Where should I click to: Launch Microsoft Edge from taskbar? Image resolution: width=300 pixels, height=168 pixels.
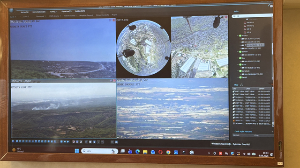[x=137, y=152]
